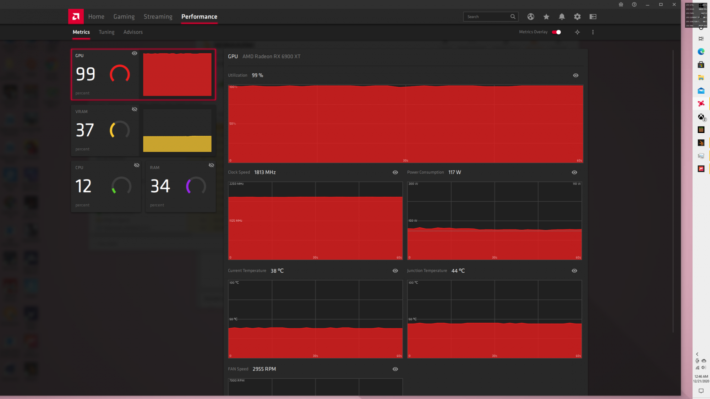Click the AMD logo home icon
Screen dimensions: 710x399
pos(76,16)
